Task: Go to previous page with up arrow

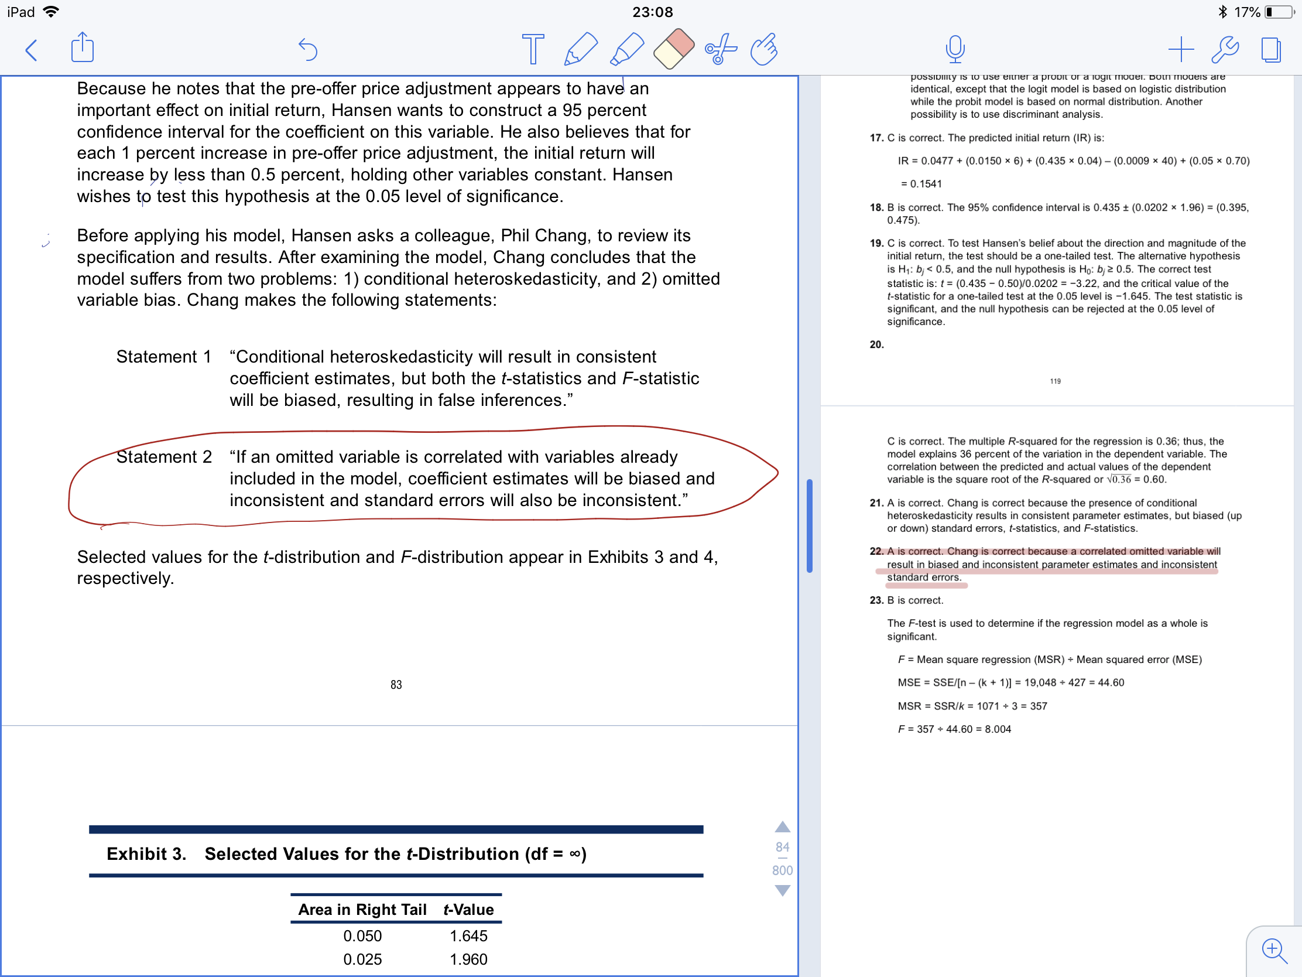Action: pyautogui.click(x=782, y=827)
